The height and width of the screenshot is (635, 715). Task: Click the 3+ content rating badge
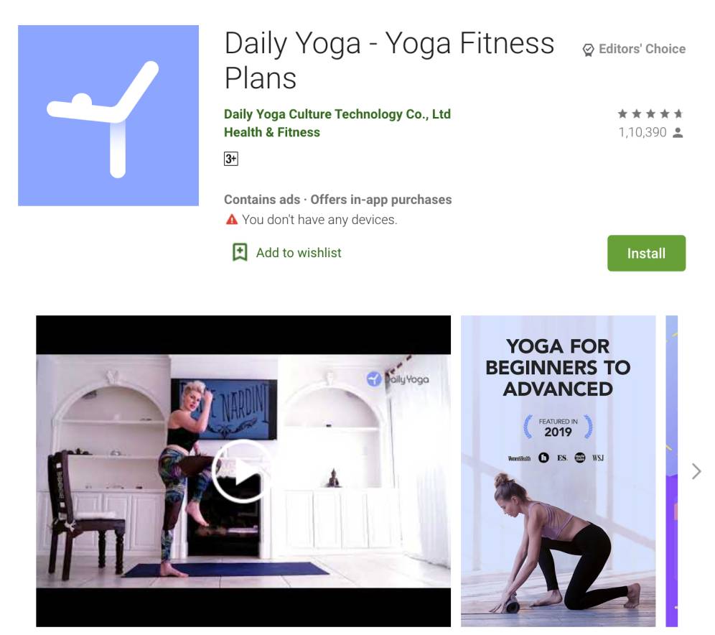[x=230, y=159]
